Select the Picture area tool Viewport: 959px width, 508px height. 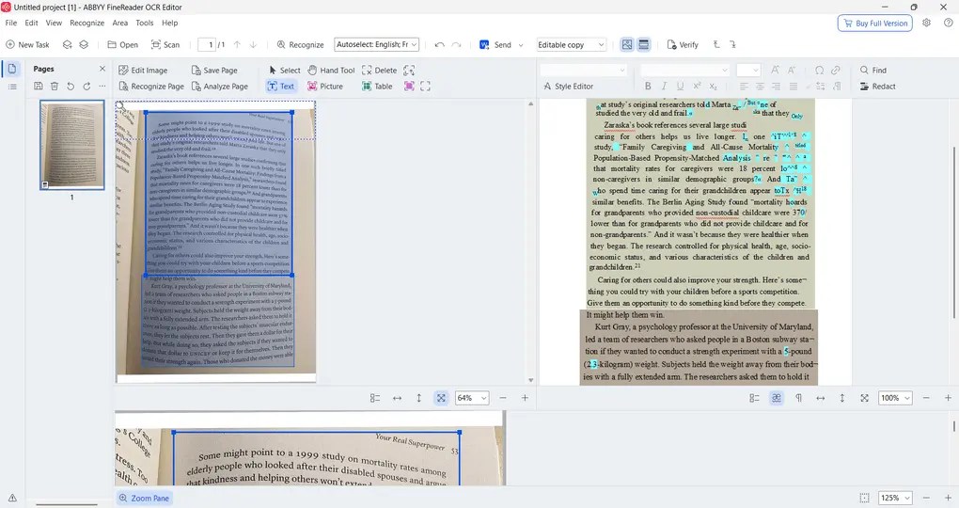[324, 87]
